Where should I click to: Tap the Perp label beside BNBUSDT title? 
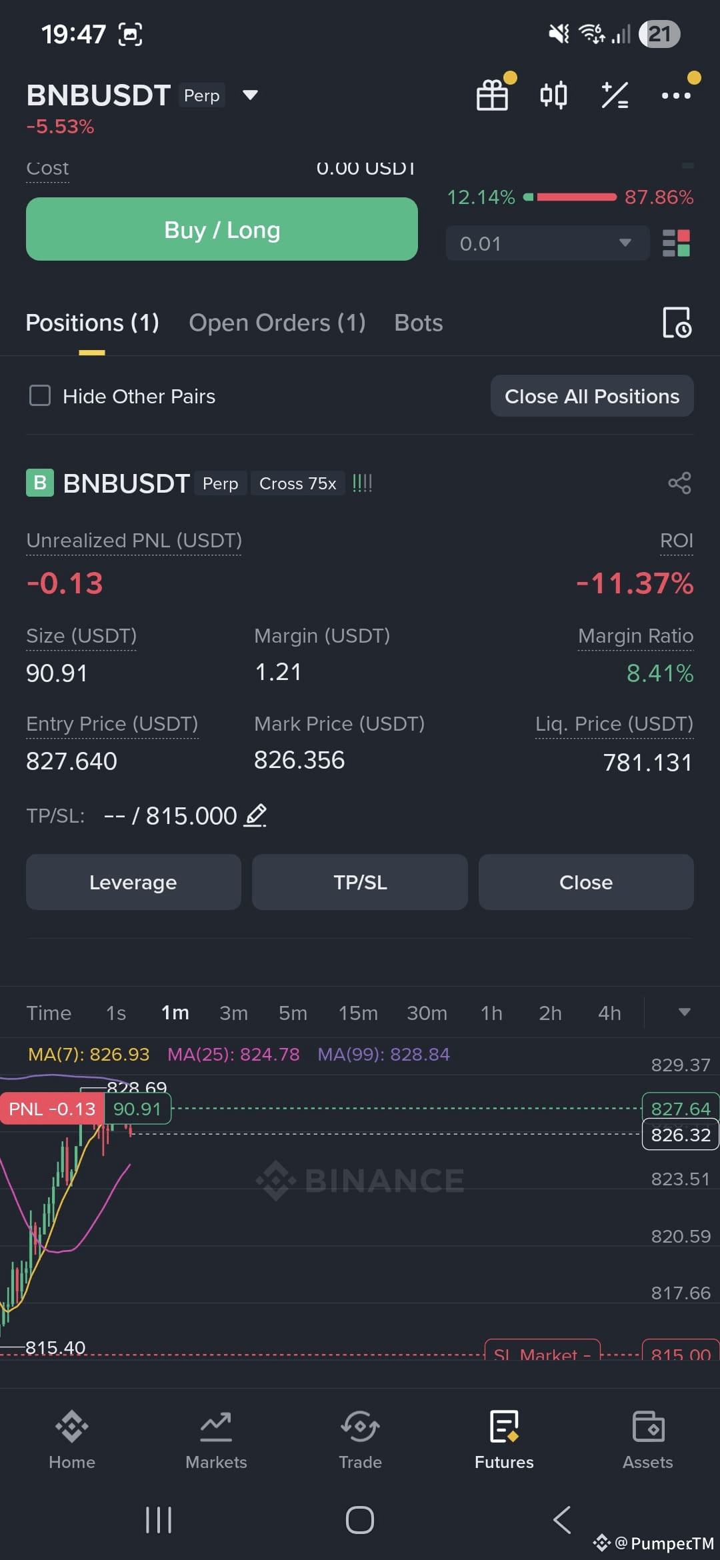pyautogui.click(x=201, y=95)
